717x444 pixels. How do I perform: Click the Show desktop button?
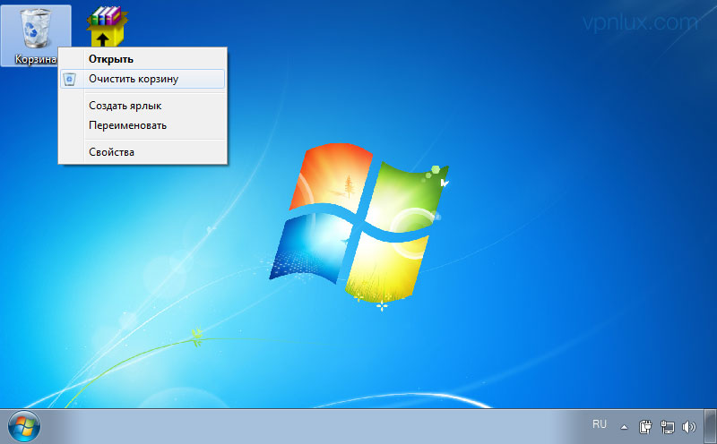coord(711,427)
